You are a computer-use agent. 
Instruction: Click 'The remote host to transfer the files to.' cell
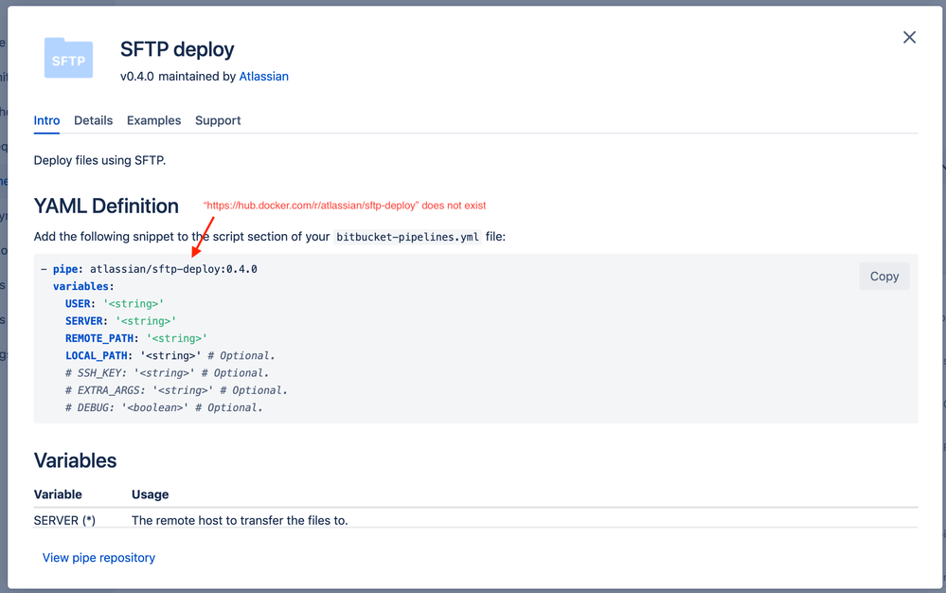(240, 521)
